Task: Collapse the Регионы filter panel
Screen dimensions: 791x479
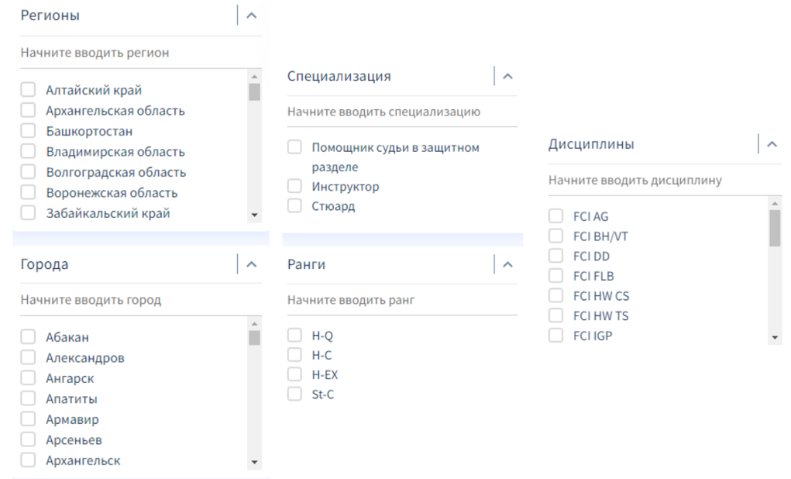Action: click(250, 16)
